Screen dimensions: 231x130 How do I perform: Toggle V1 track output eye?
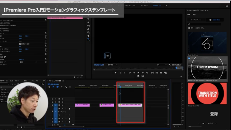click(x=63, y=105)
